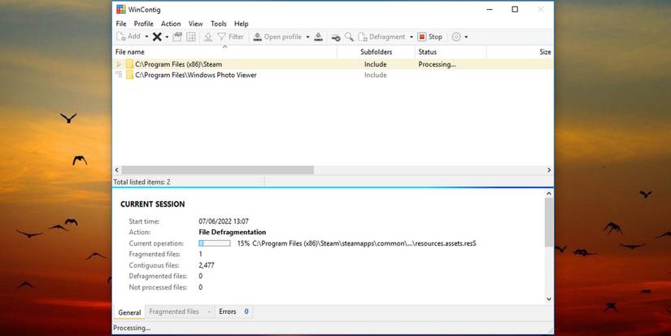Image resolution: width=671 pixels, height=336 pixels.
Task: Click the resources.assets.resS file path
Action: pyautogui.click(x=364, y=243)
